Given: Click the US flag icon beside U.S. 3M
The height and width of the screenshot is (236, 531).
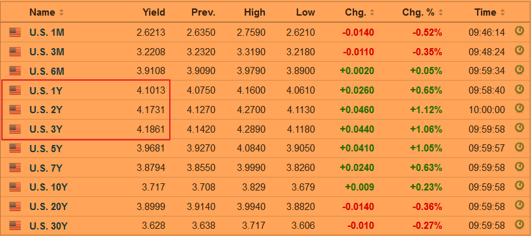Looking at the screenshot, I should [15, 52].
